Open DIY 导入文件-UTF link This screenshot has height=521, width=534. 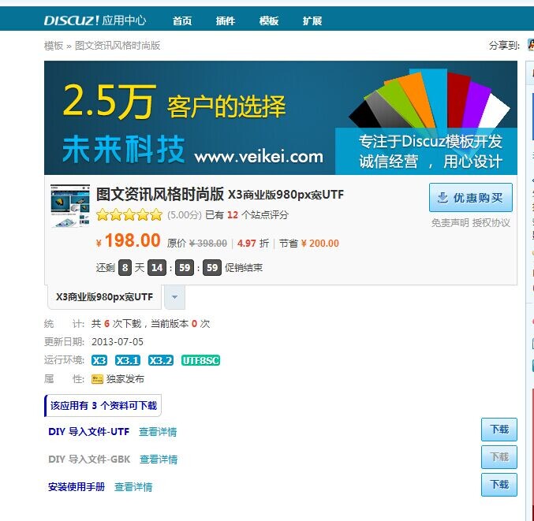pos(89,432)
